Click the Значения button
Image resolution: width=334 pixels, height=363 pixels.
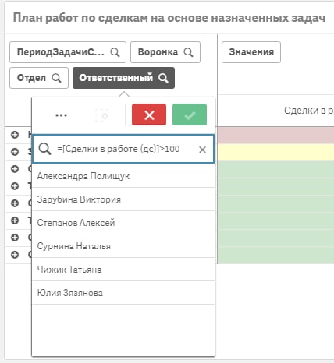251,52
